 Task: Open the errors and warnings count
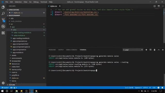(x=14, y=88)
